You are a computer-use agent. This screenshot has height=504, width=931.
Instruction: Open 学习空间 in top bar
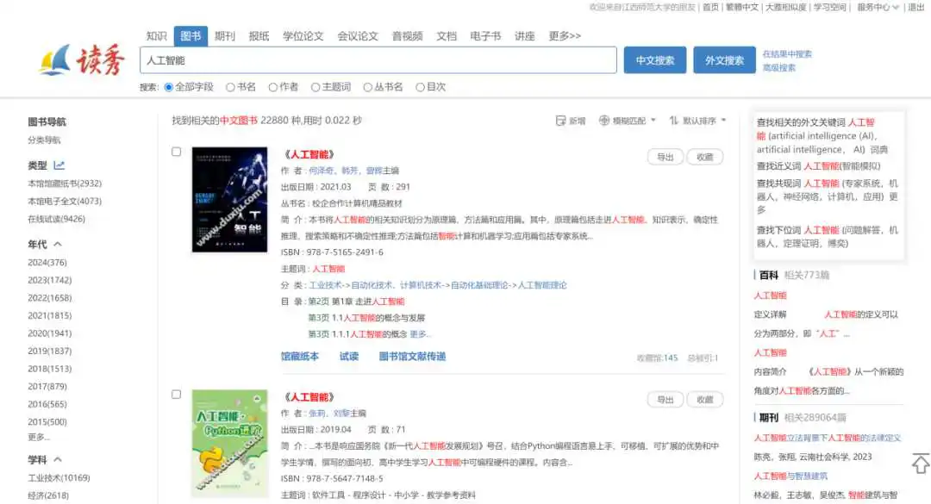point(829,7)
